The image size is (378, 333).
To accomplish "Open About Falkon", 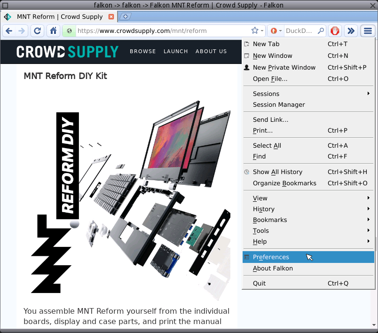I will tap(308, 269).
